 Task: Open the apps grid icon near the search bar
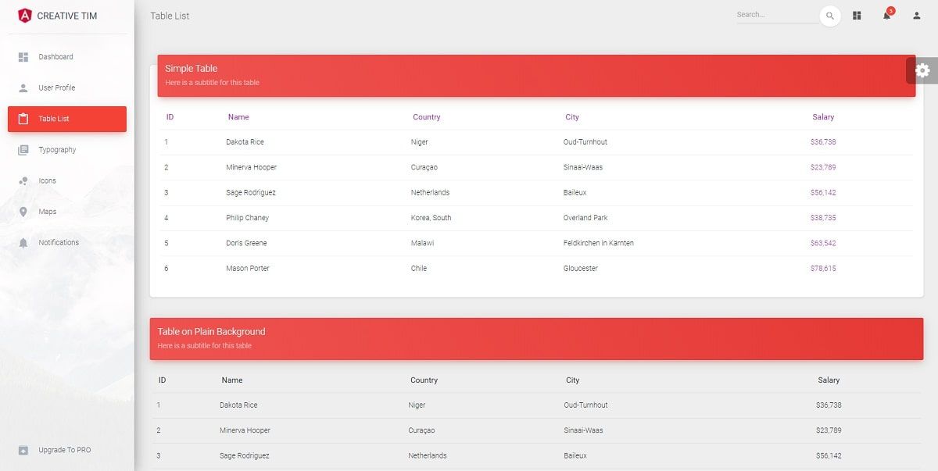click(857, 15)
